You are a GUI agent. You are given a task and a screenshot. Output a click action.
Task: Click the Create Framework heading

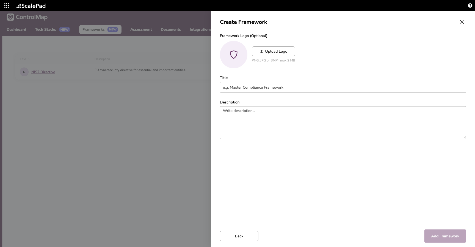click(244, 22)
